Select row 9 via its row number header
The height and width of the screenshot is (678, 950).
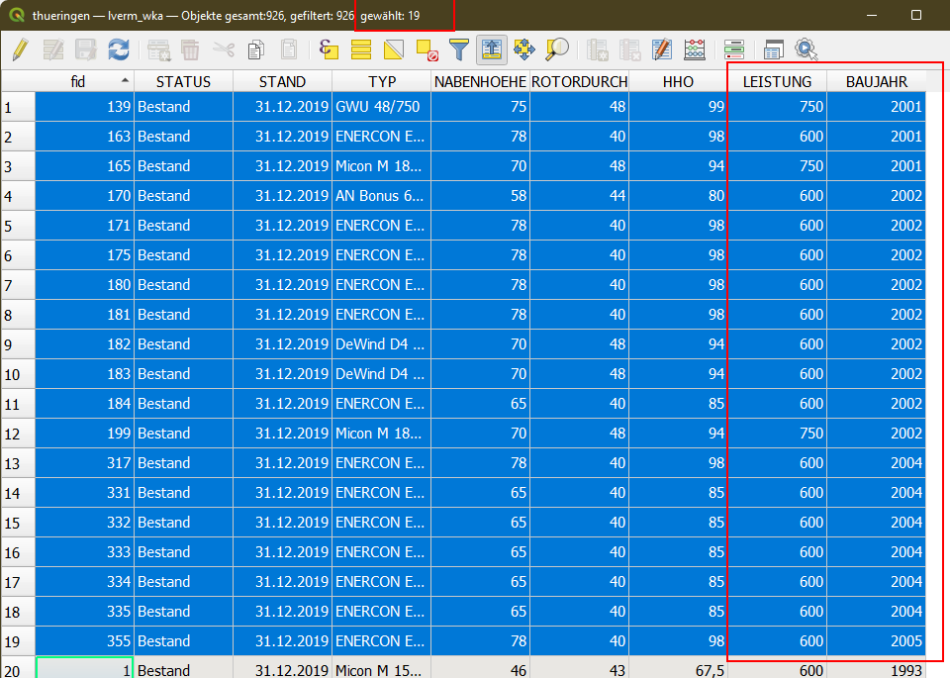[18, 344]
